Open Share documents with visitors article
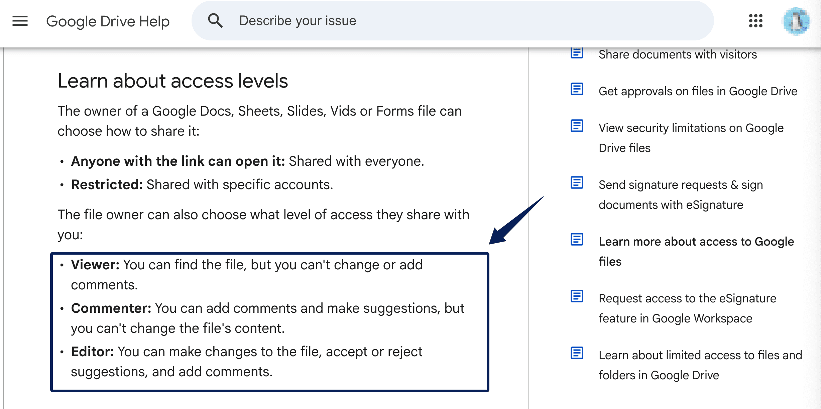 (x=678, y=54)
